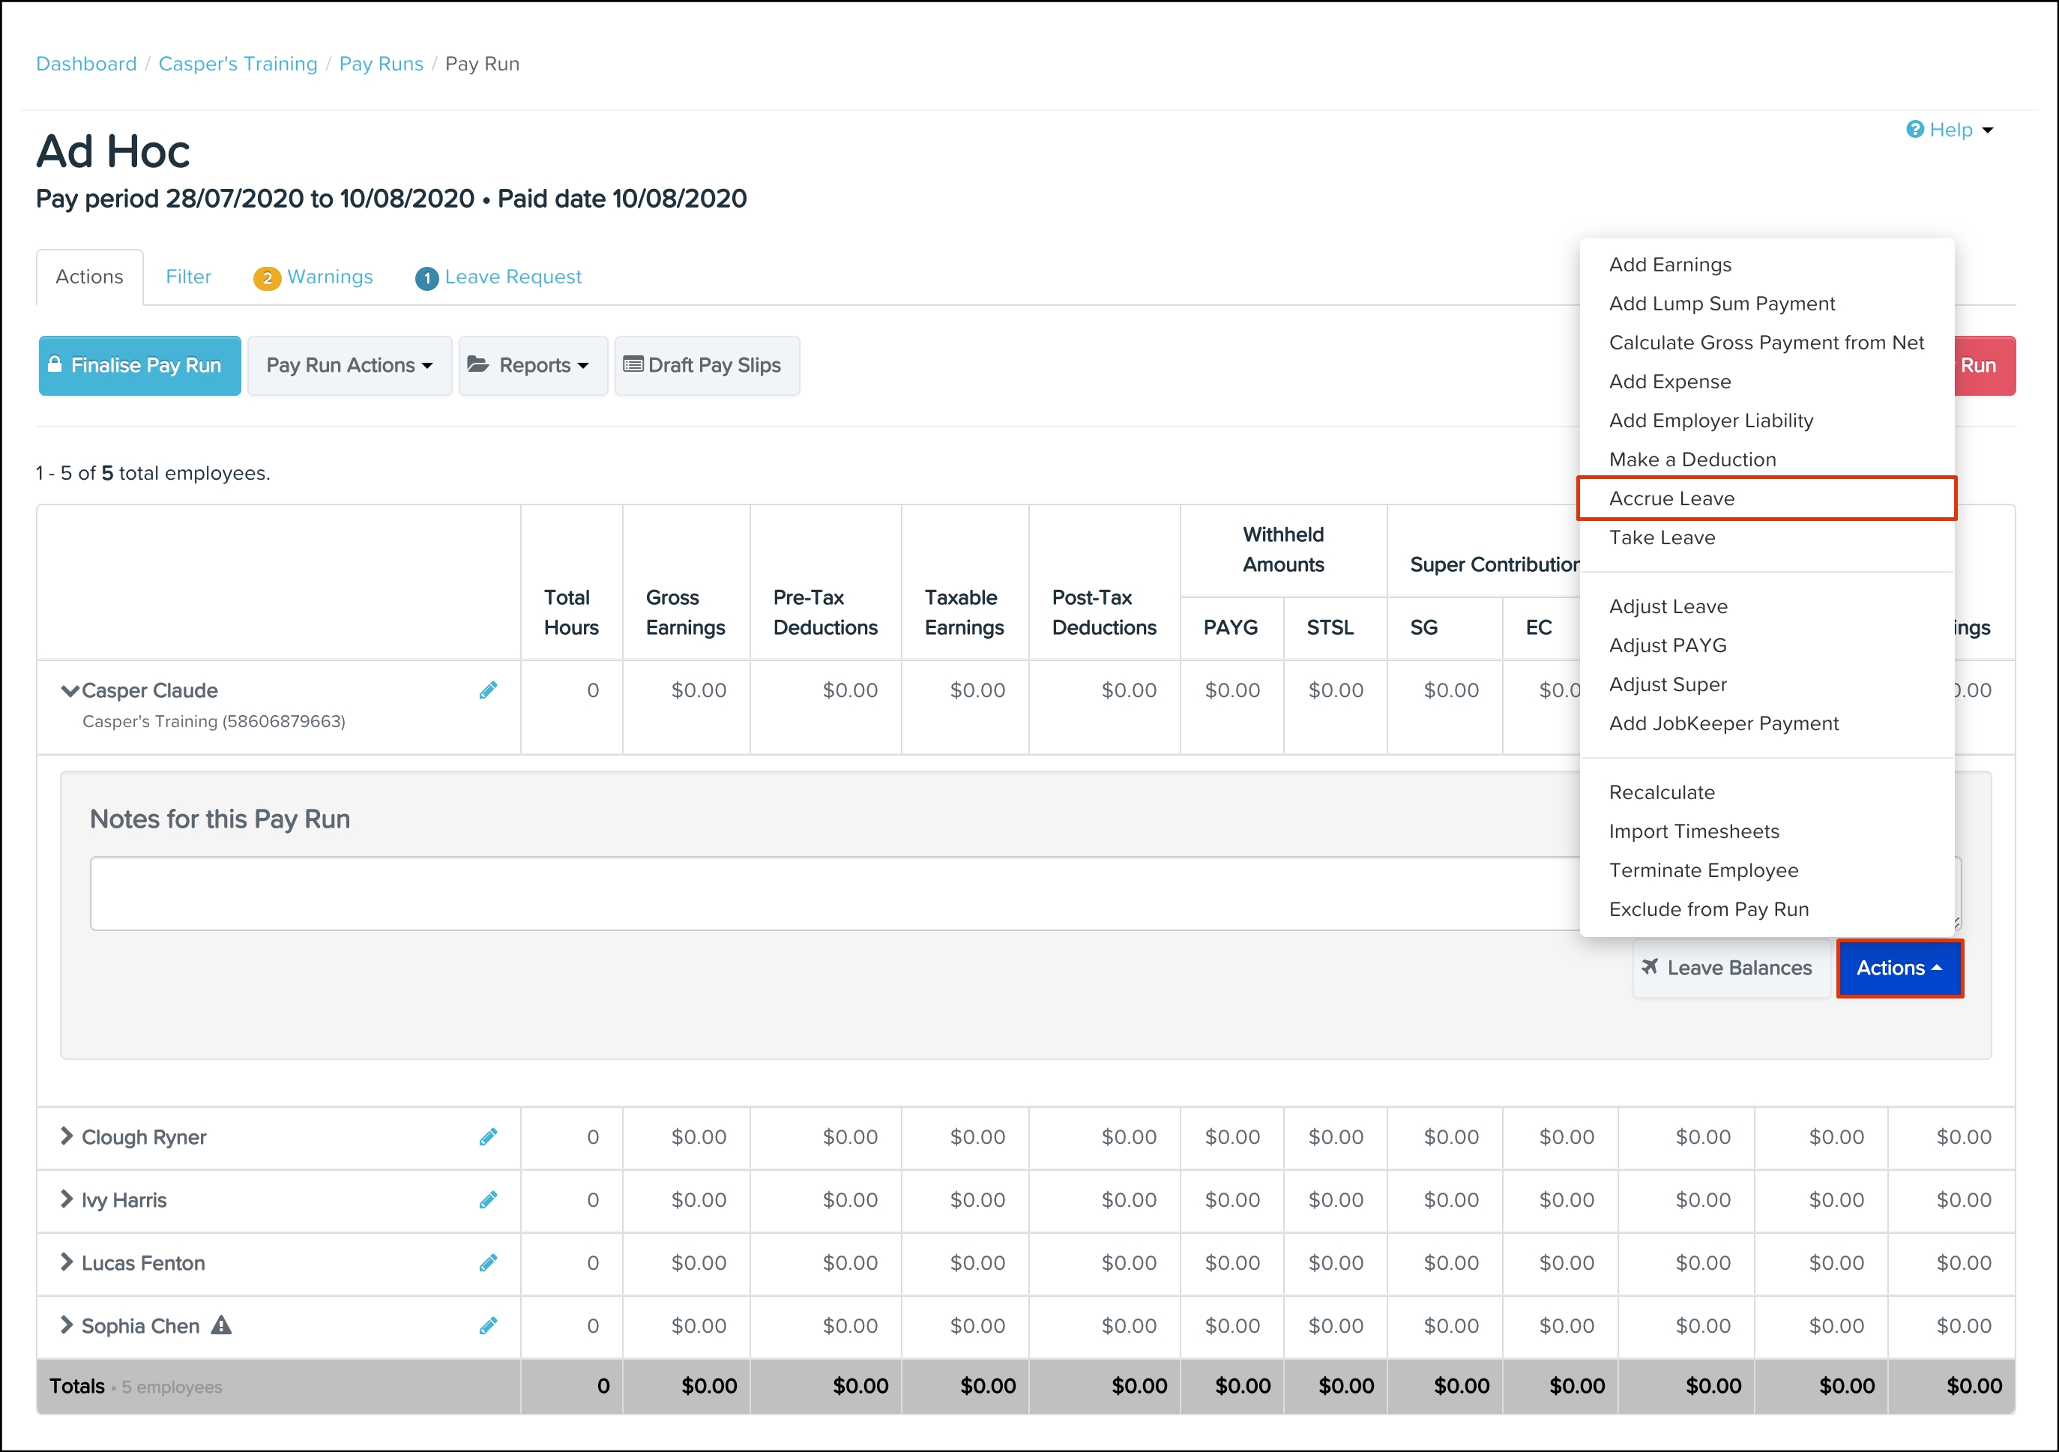Click warning triangle next to Sophia Chen
Image resolution: width=2059 pixels, height=1452 pixels.
pos(222,1325)
